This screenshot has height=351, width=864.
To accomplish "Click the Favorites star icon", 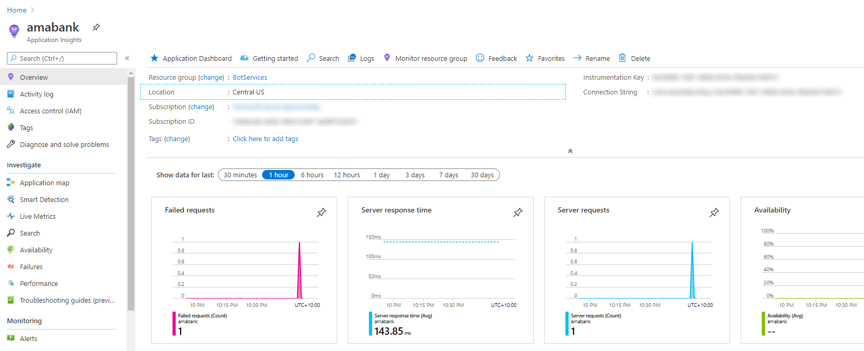I will pos(529,58).
